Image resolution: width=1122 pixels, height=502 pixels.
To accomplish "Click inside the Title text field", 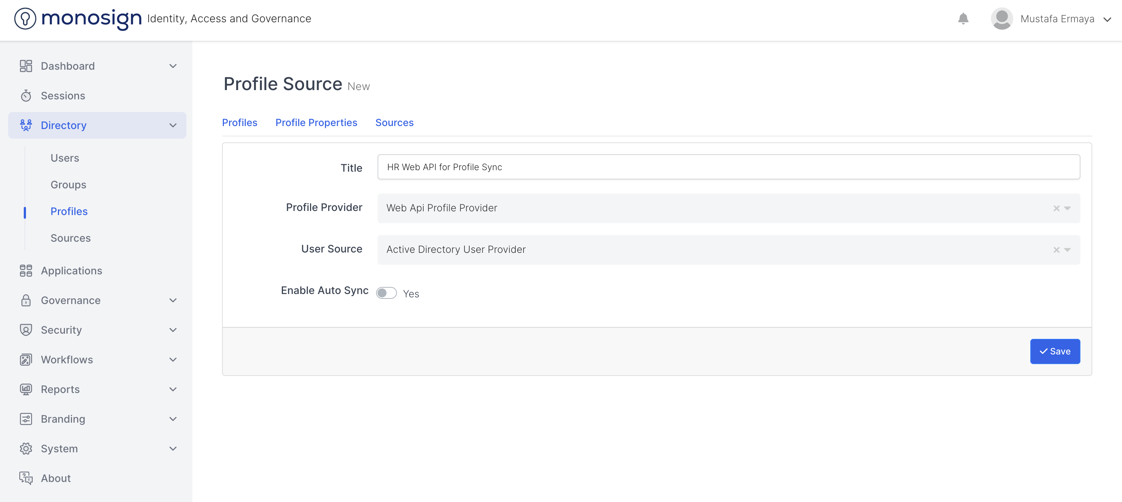I will pos(728,166).
